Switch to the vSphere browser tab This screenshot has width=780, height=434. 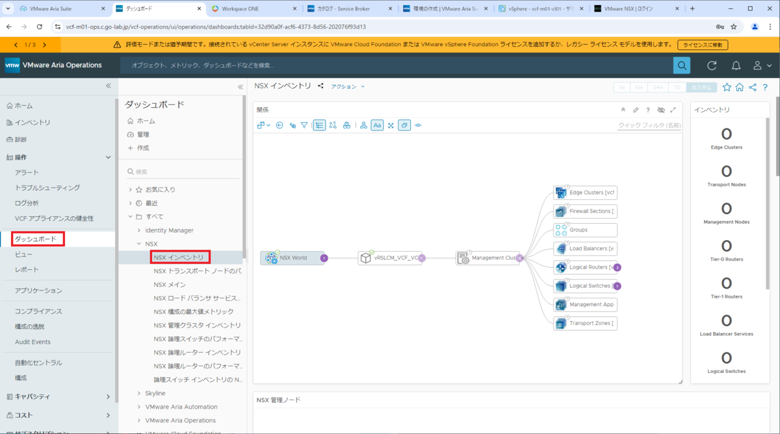(x=539, y=8)
